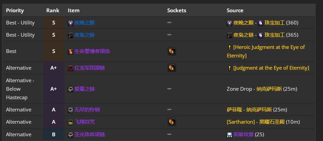323x141 pixels.
Task: Click the Priority column header
Action: 15,11
